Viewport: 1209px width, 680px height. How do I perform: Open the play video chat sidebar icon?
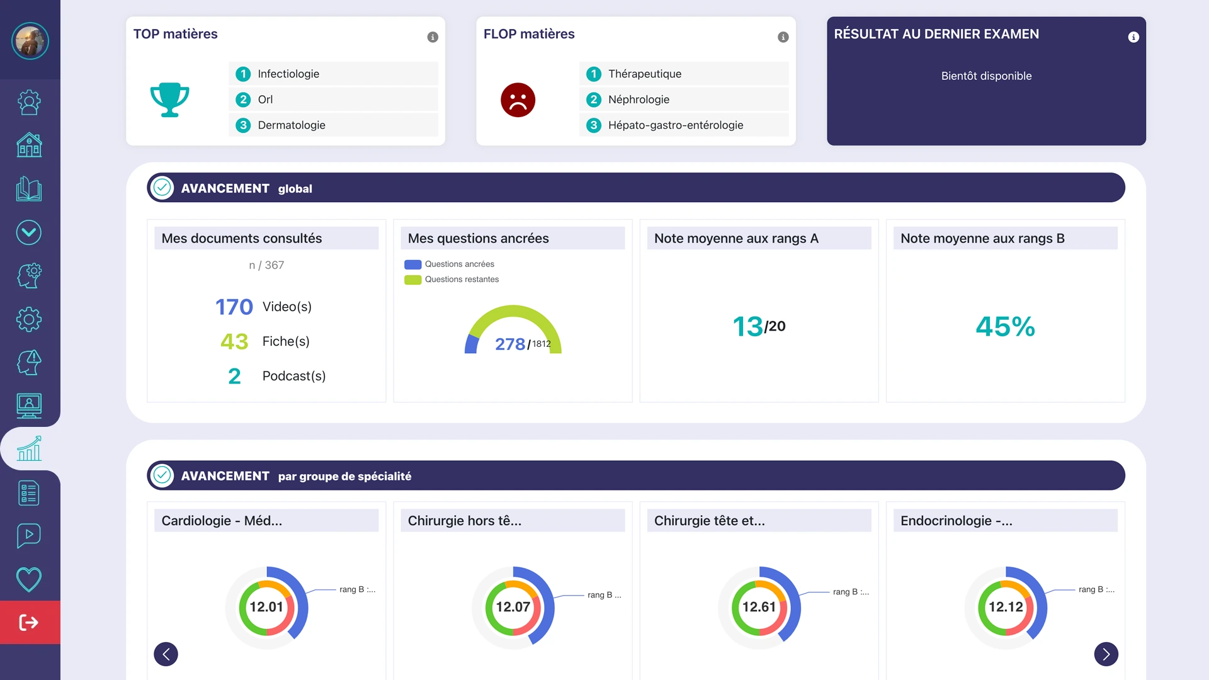[29, 536]
